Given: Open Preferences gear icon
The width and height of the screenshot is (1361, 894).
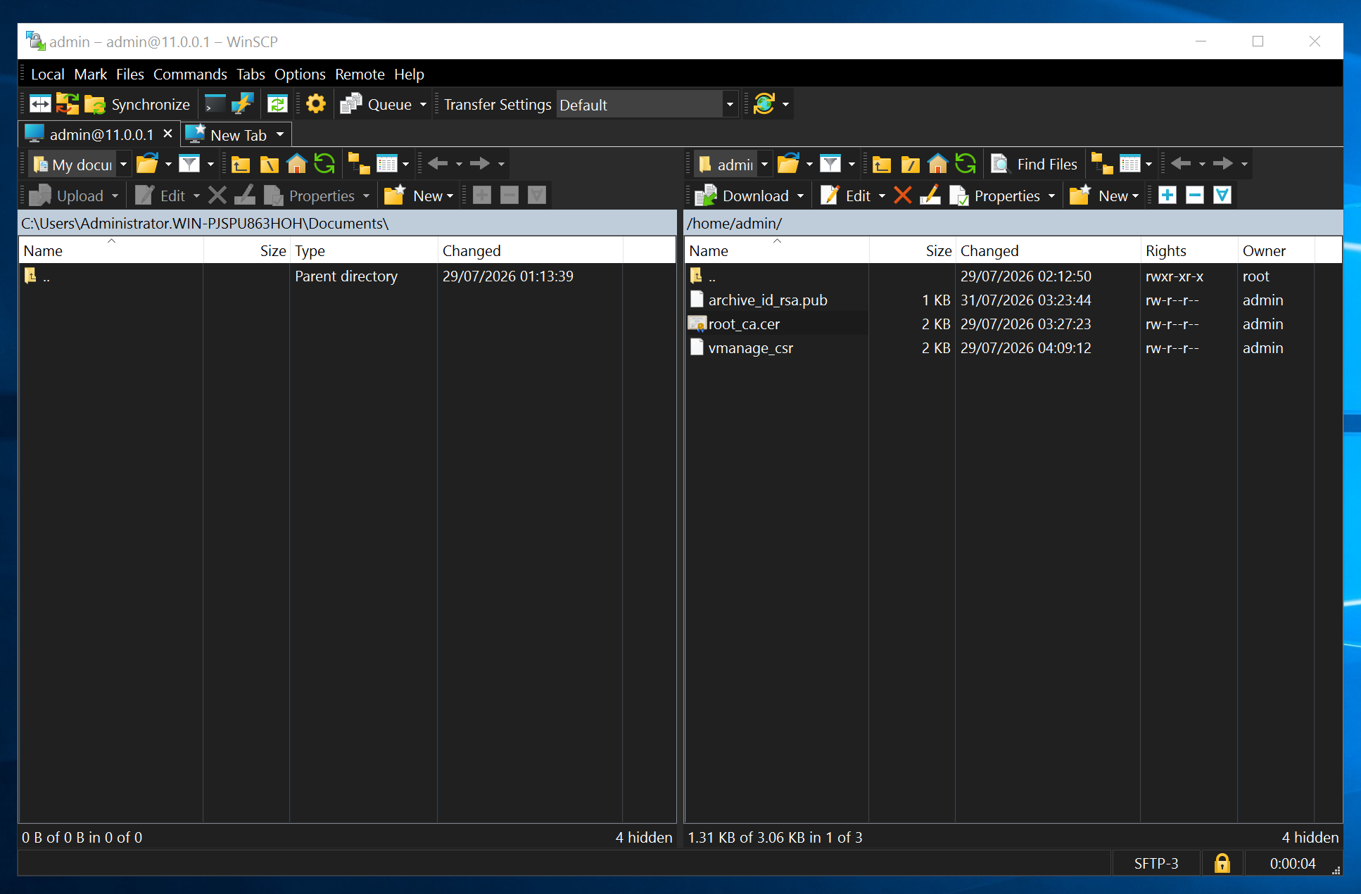Looking at the screenshot, I should pos(316,104).
